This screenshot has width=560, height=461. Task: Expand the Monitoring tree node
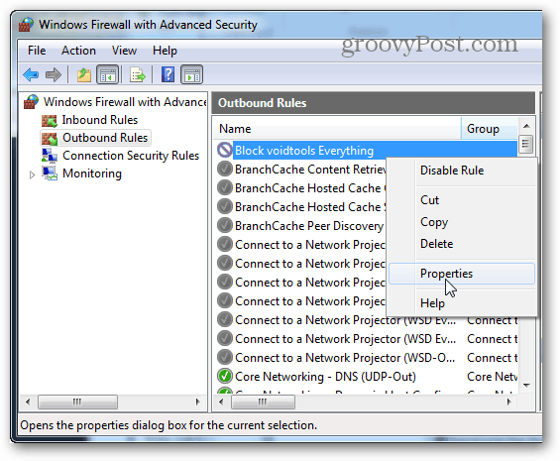pos(32,174)
